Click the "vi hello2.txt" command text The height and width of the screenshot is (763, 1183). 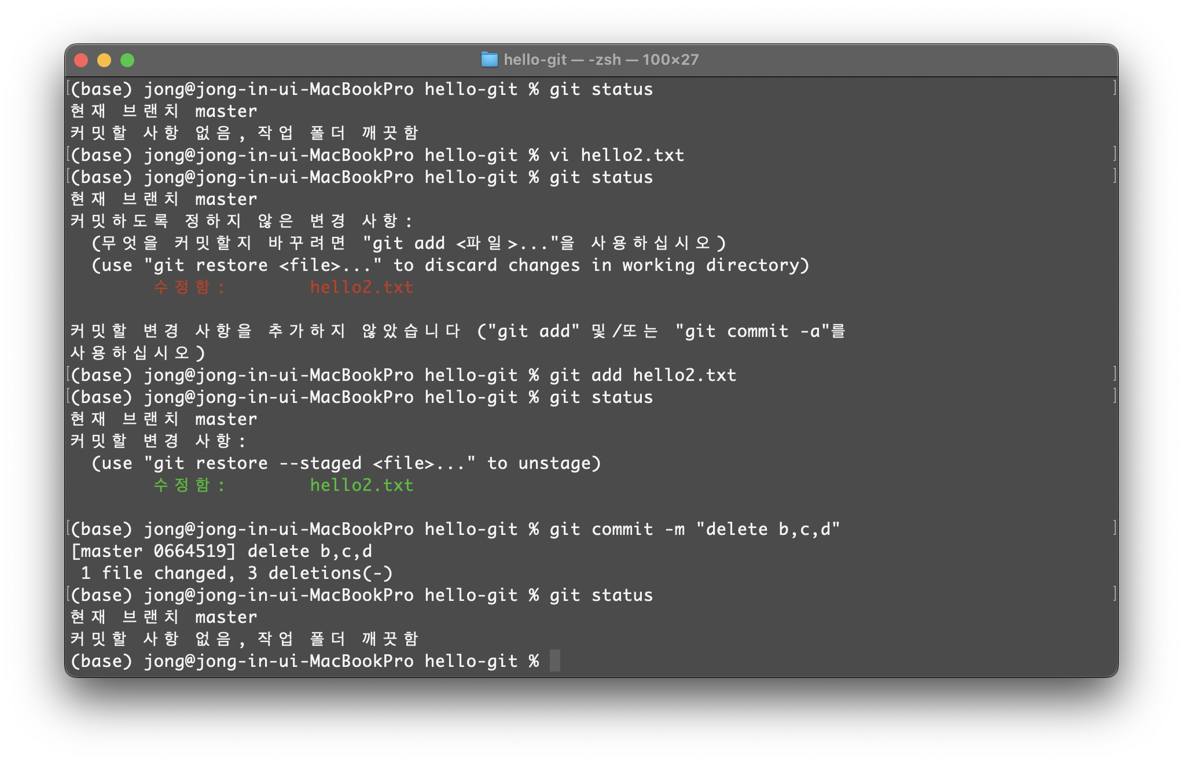click(x=616, y=155)
